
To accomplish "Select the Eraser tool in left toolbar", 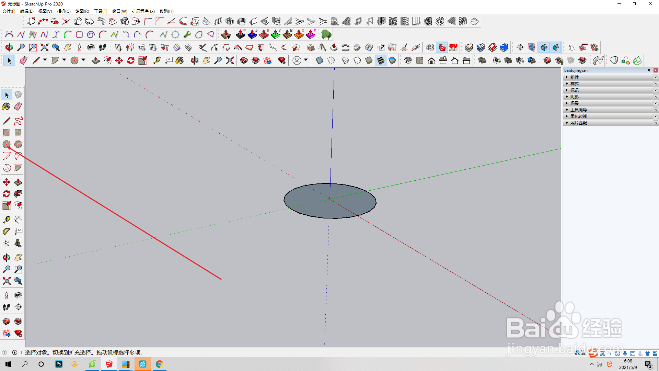I will click(x=18, y=106).
